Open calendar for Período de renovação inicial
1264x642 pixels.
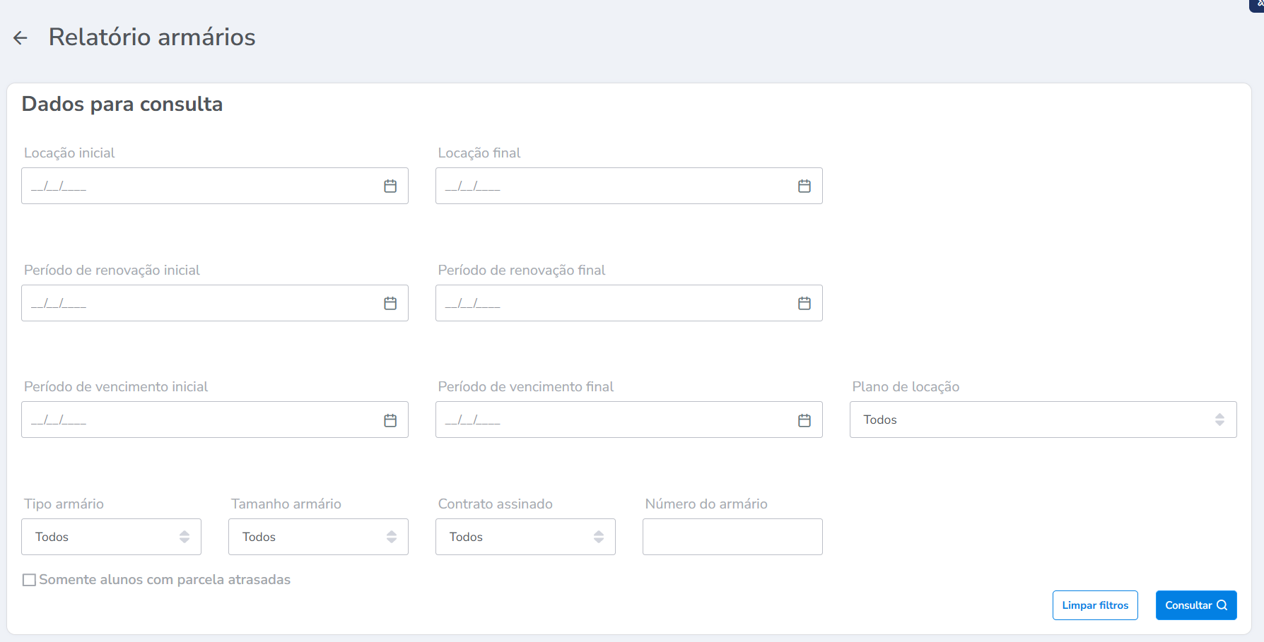click(390, 304)
